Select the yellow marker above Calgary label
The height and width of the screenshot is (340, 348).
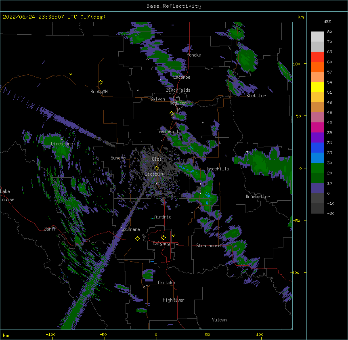coord(164,238)
